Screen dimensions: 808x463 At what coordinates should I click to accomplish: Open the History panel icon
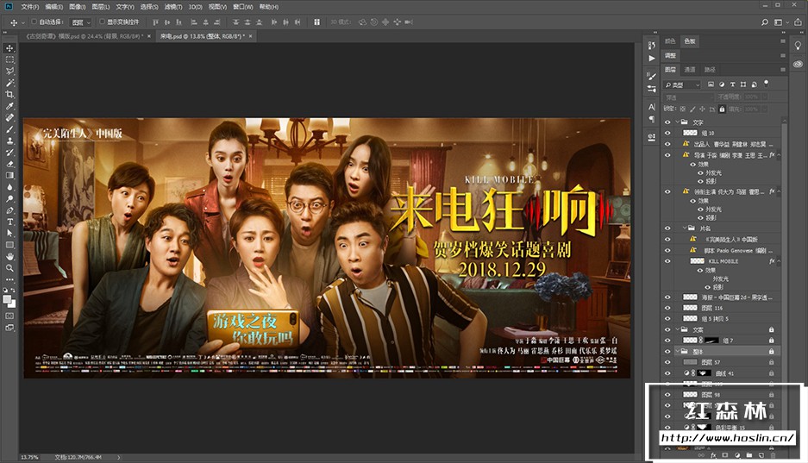651,46
